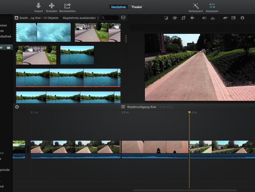The image size is (255, 192).
Task: Toggle the star favorites filter in browser
Action: (16, 18)
